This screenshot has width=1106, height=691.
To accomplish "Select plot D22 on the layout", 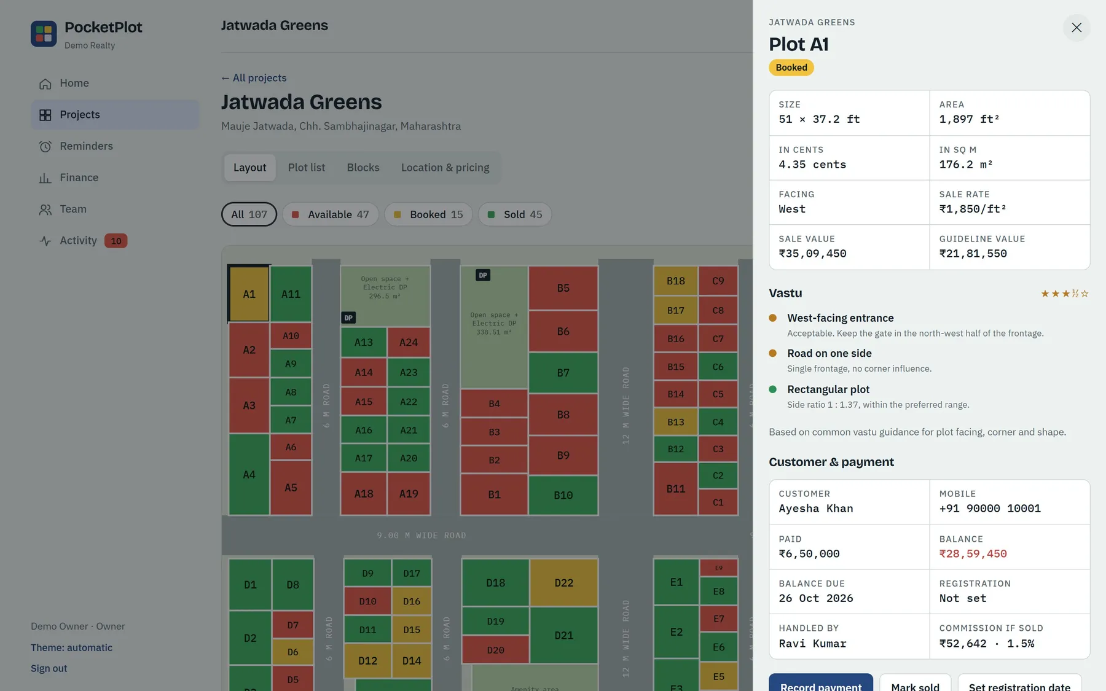I will 563,582.
